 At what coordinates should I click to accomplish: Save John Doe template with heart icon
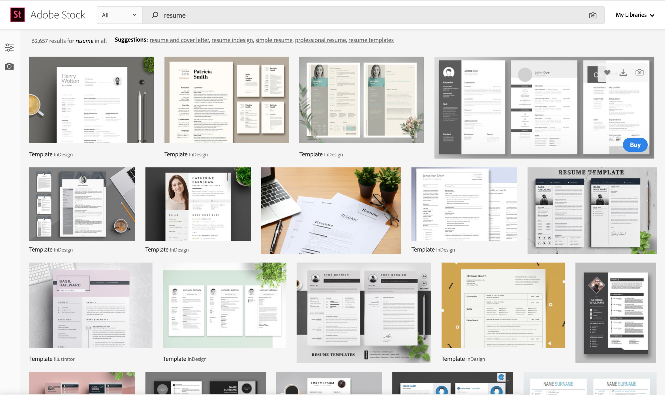coord(607,73)
